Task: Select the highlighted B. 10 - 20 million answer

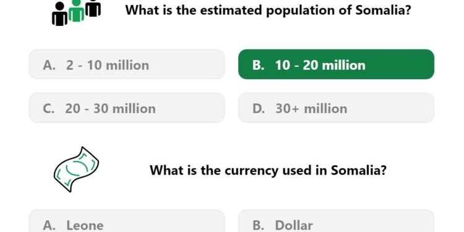Action: coord(336,64)
